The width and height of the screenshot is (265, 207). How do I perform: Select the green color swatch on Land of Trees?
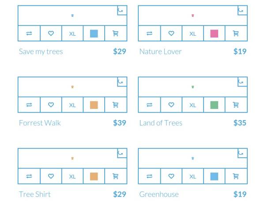tap(214, 105)
